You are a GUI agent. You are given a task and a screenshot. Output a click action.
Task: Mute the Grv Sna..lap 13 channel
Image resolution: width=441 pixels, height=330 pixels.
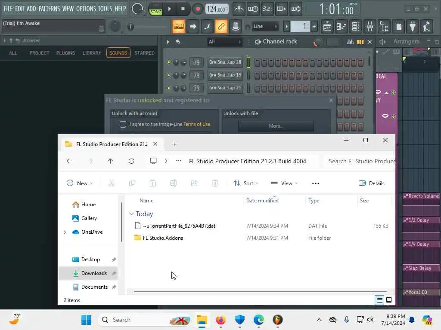168,75
